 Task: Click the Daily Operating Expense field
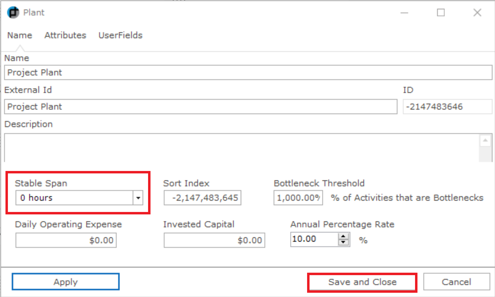coord(66,241)
